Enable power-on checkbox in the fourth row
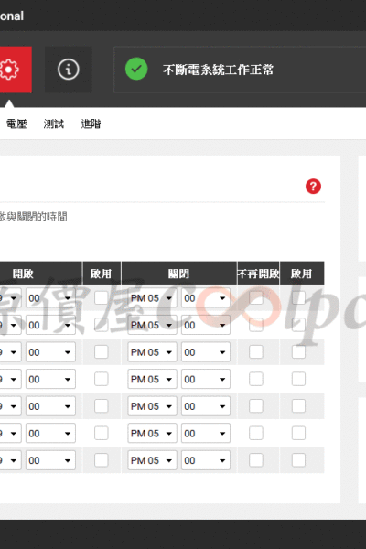Screen dimensions: 366x549 click(102, 379)
